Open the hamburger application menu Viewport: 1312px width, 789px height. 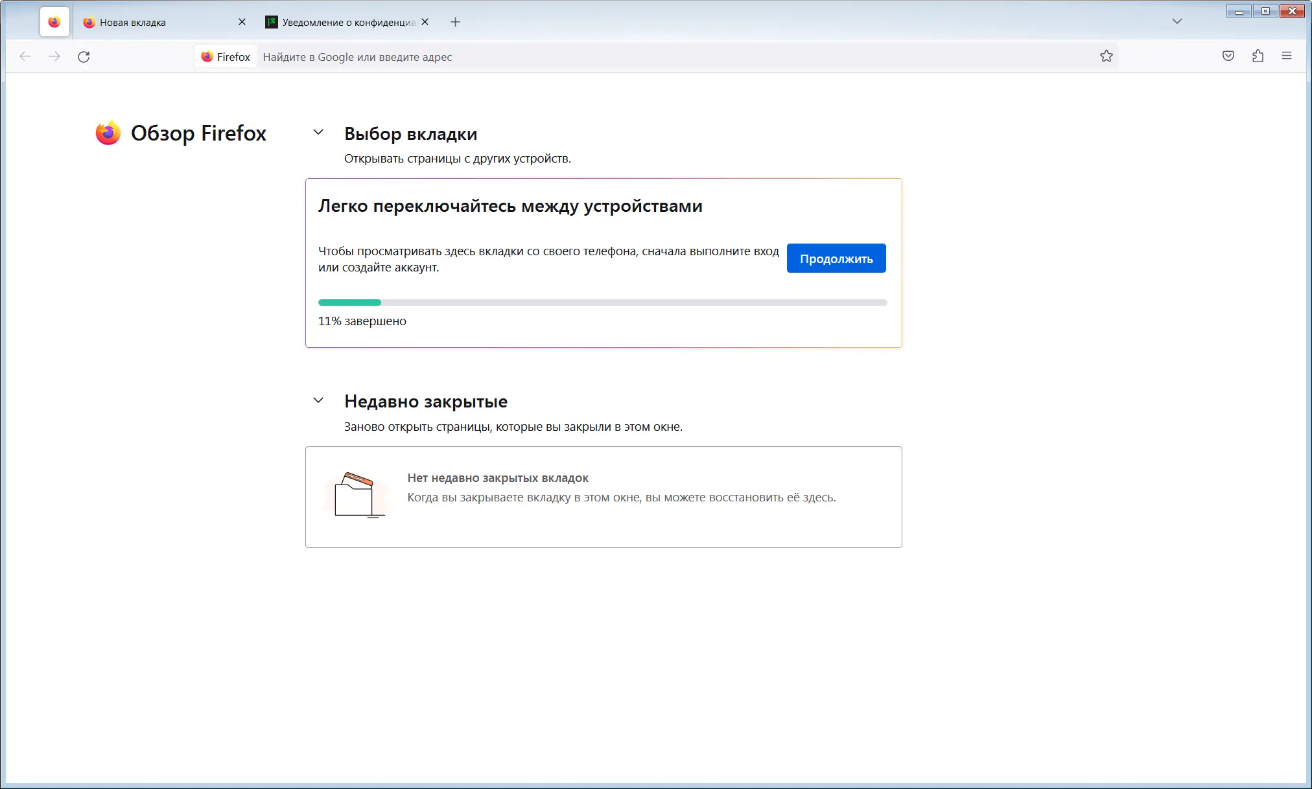coord(1287,56)
